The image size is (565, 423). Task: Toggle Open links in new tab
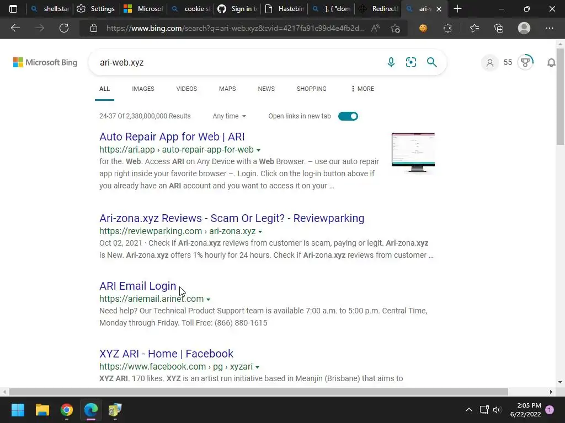click(348, 116)
